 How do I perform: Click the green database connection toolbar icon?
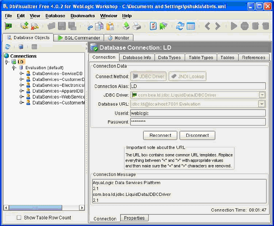(8, 26)
